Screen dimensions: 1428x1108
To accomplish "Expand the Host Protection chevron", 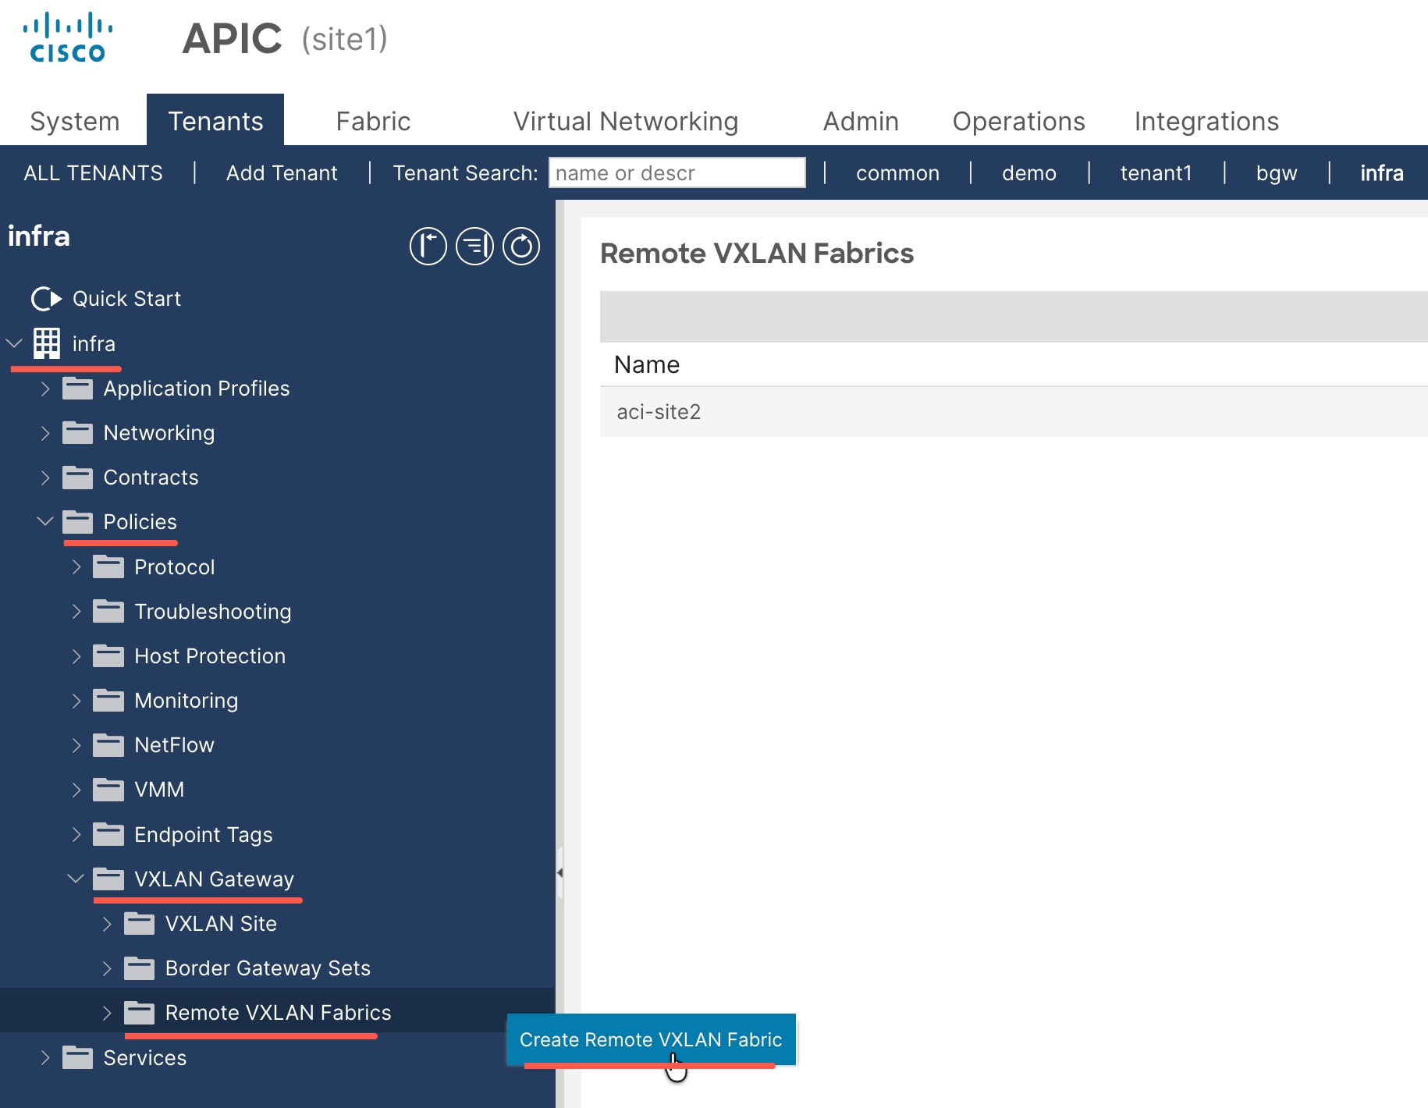I will pos(76,656).
